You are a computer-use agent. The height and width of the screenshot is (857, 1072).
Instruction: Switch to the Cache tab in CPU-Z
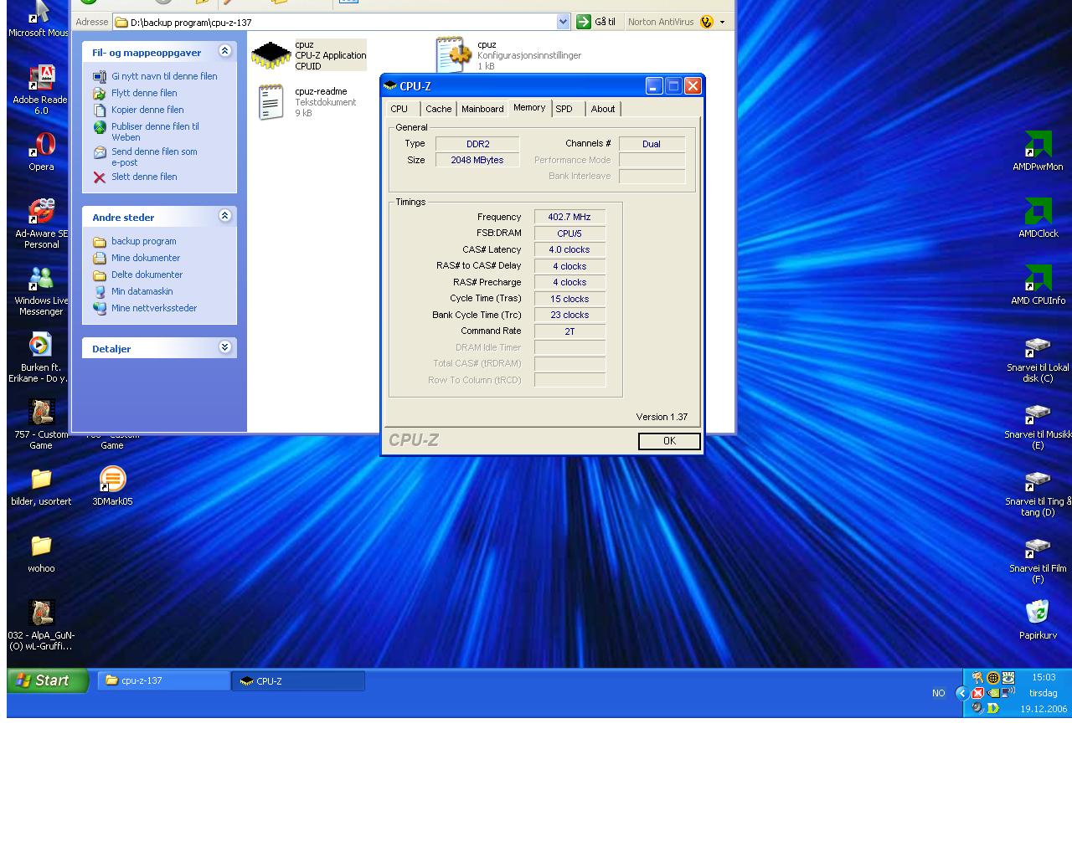438,109
